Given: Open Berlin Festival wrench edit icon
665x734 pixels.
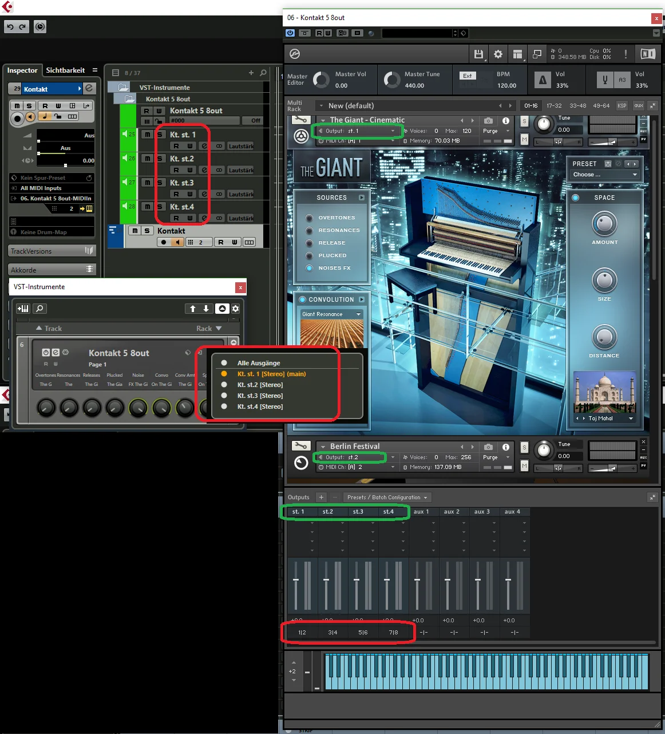Looking at the screenshot, I should (301, 446).
